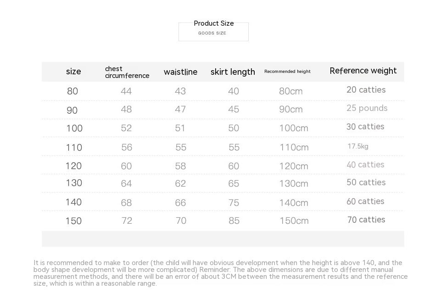Select size 80 in first row
This screenshot has width=435, height=299.
click(x=72, y=91)
